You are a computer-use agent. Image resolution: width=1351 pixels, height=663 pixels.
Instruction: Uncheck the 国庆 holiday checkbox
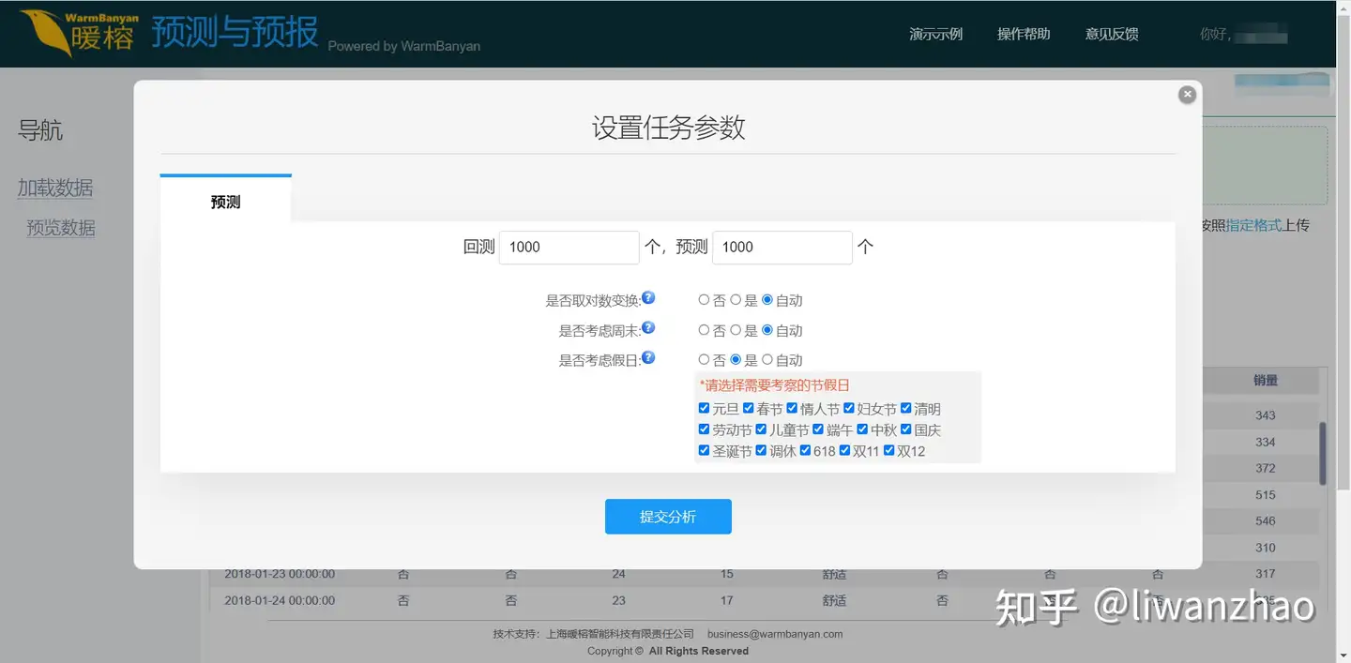coord(906,429)
